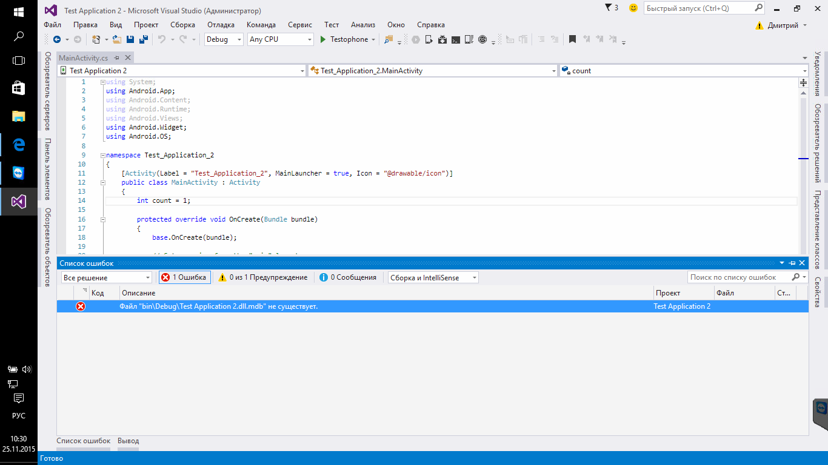
Task: Click the Quick Launch search magnifier icon
Action: pos(758,8)
